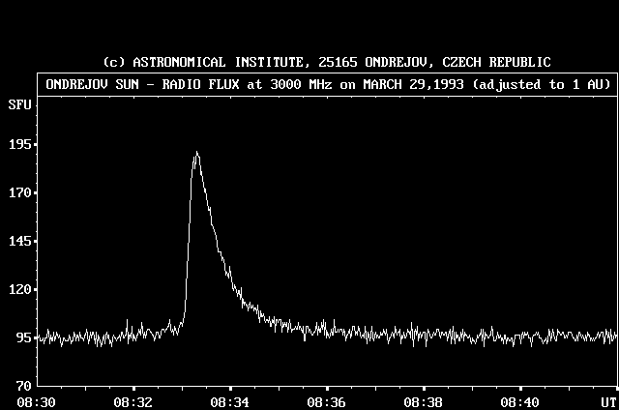The width and height of the screenshot is (619, 410).
Task: Click the ASTRONOMICAL INSTITUTE copyright text
Action: click(327, 62)
